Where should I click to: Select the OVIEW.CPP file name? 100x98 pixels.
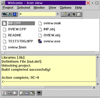pyautogui.click(x=17, y=29)
